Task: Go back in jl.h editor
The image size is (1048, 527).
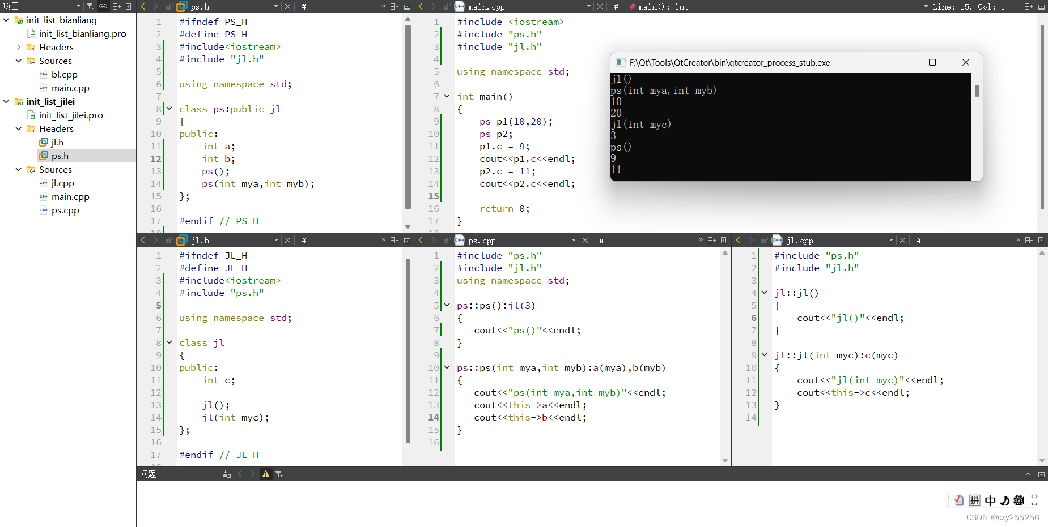Action: [143, 240]
